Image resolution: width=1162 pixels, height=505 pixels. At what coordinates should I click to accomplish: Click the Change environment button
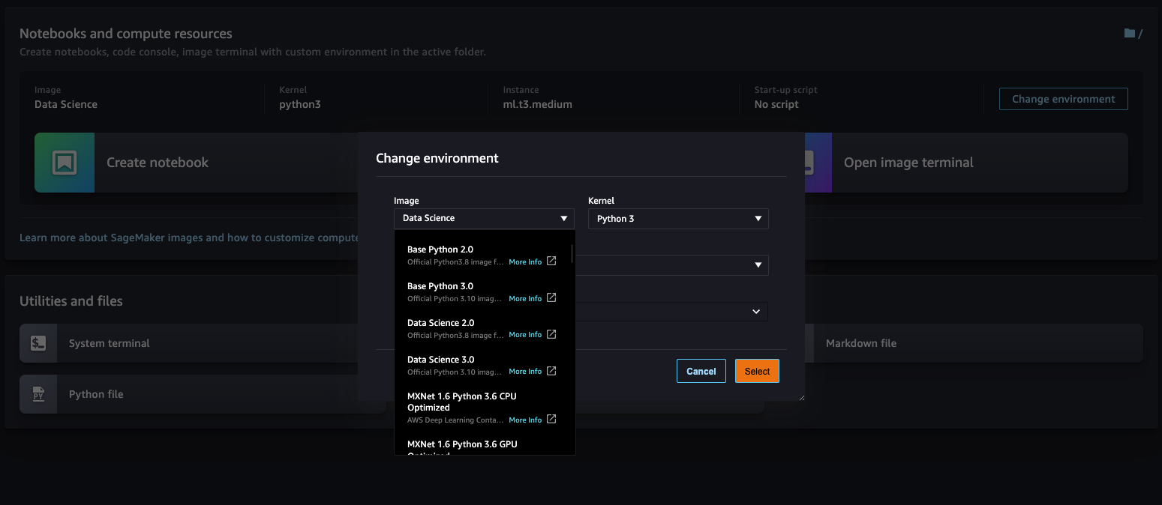1063,99
